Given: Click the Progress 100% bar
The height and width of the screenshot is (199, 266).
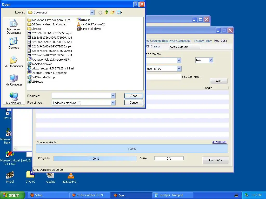Looking at the screenshot, I should pyautogui.click(x=95, y=159).
